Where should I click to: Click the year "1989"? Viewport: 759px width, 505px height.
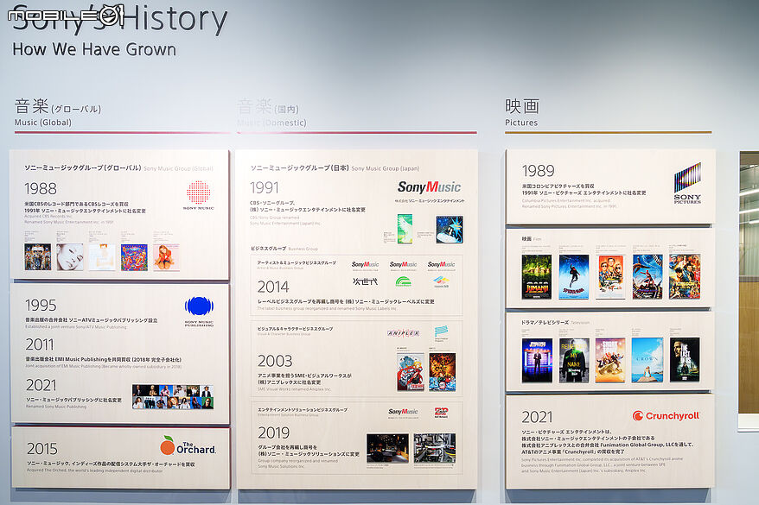[539, 171]
